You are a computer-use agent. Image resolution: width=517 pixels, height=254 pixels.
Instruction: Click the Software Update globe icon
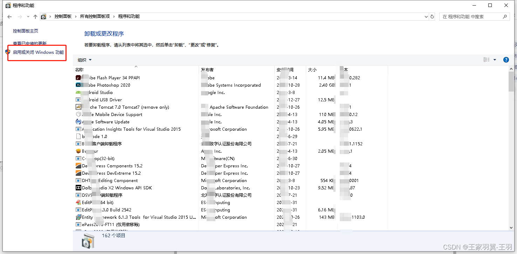78,122
